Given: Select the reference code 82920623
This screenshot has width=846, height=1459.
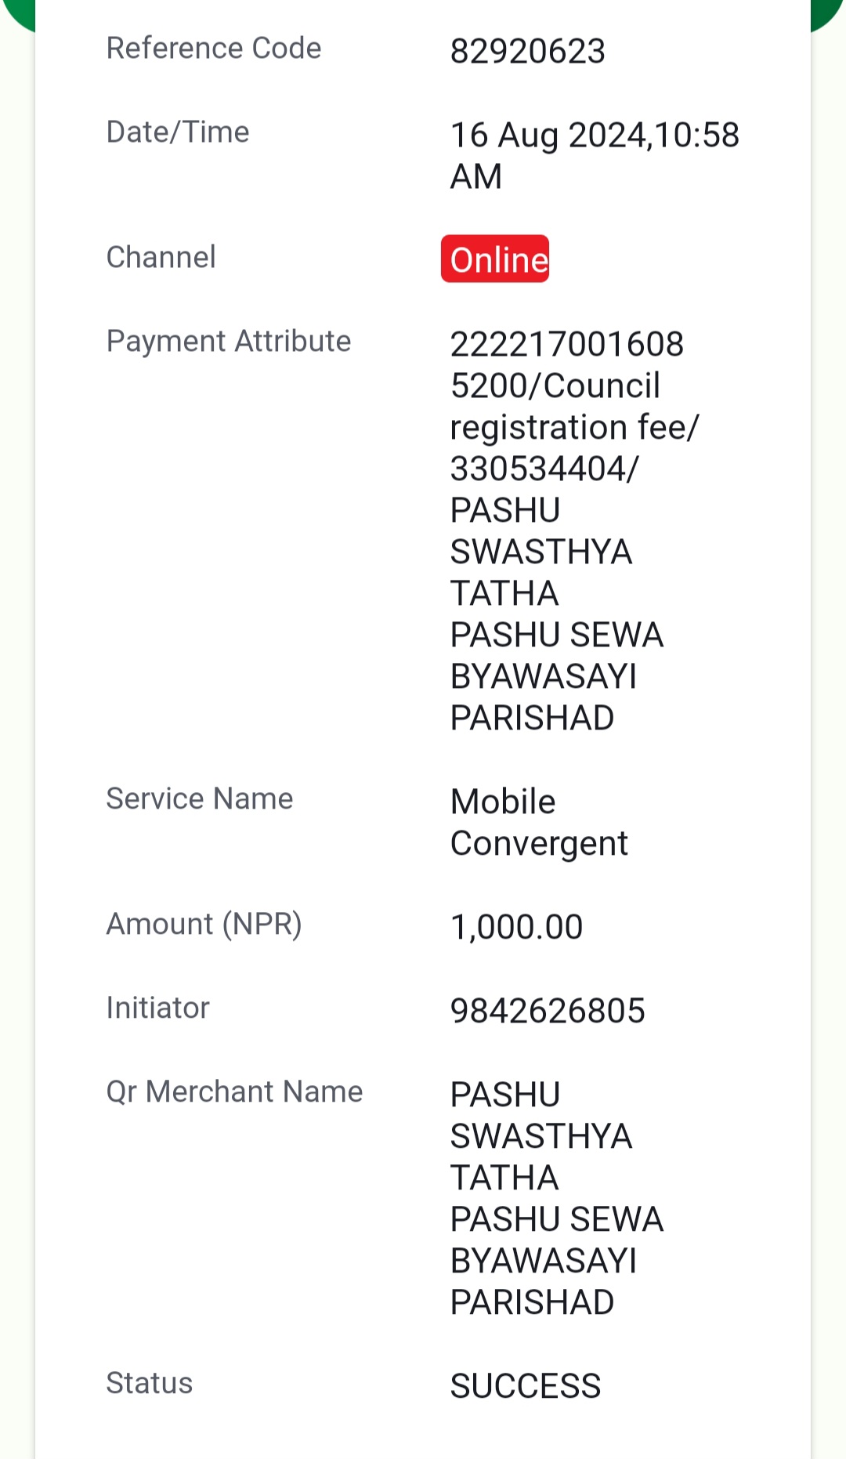Looking at the screenshot, I should click(x=528, y=52).
